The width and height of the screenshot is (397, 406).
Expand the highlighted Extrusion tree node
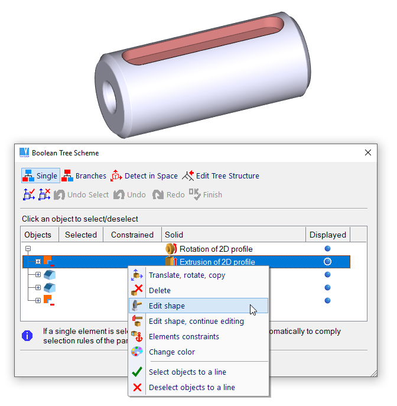[x=38, y=262]
